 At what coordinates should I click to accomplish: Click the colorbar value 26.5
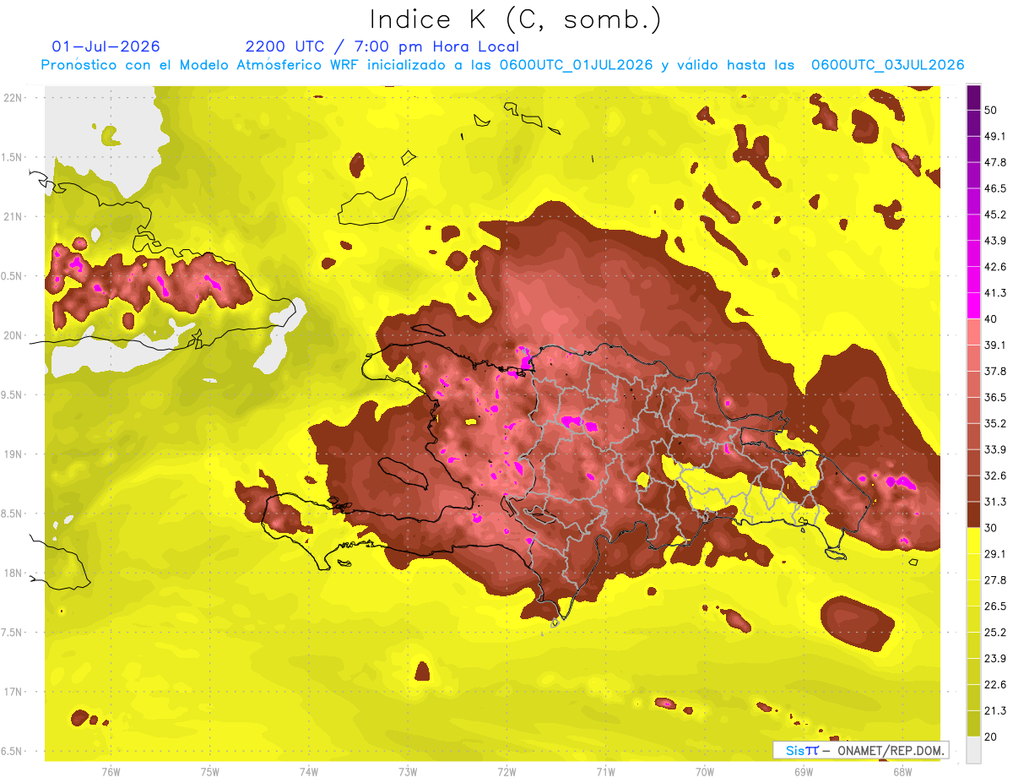(994, 606)
